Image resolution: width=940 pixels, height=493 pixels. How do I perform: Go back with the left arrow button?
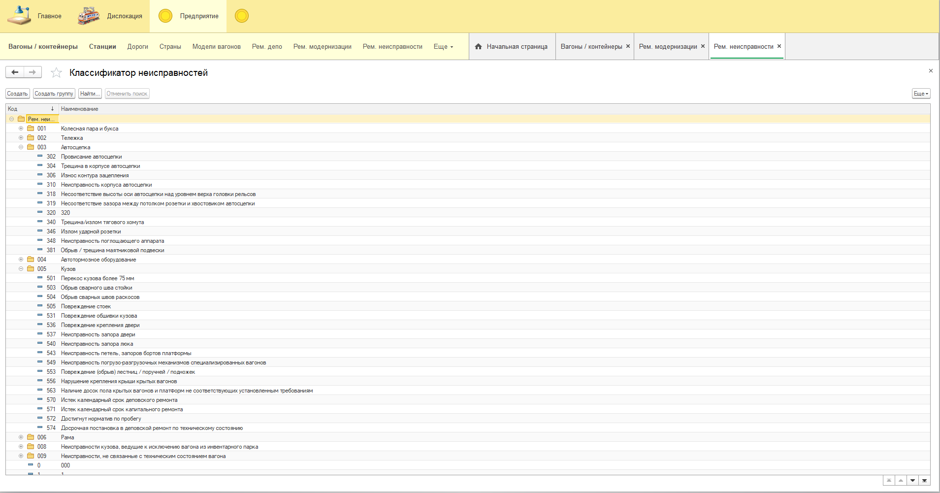[x=15, y=72]
